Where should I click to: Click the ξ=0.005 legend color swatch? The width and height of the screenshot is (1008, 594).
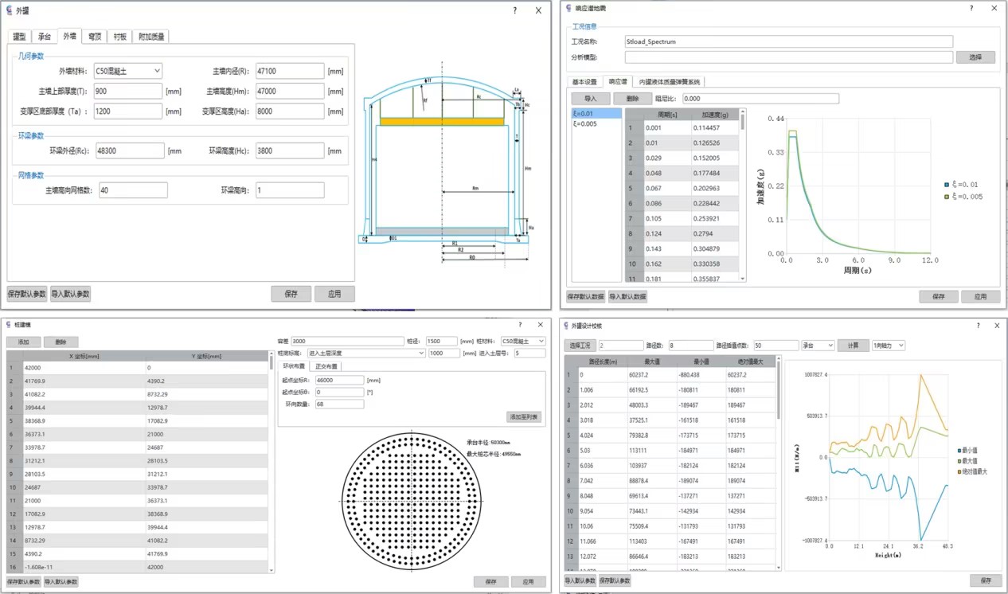(x=945, y=196)
